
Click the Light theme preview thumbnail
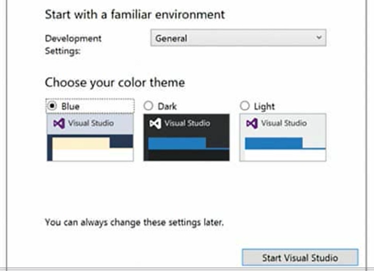(283, 137)
